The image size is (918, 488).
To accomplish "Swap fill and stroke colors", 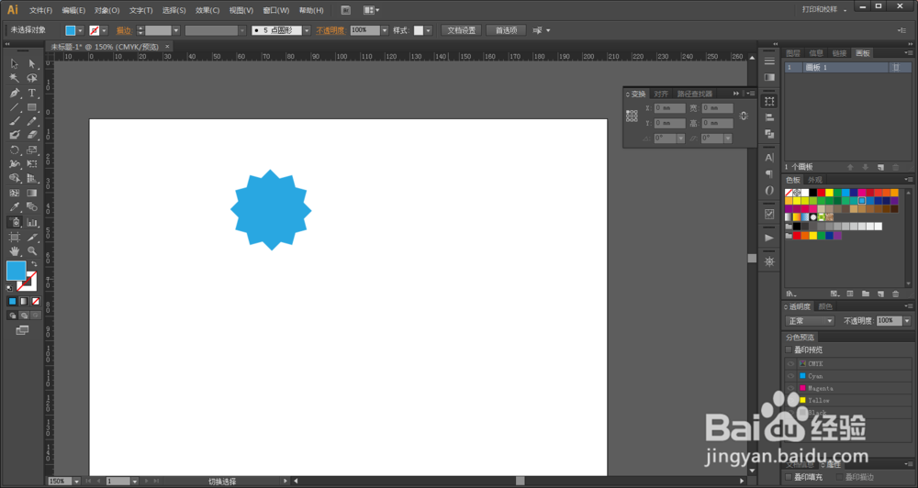I will [34, 264].
